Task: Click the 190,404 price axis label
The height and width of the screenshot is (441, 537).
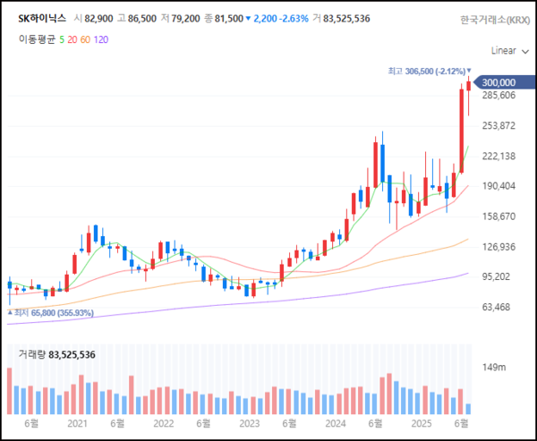Action: (x=499, y=186)
